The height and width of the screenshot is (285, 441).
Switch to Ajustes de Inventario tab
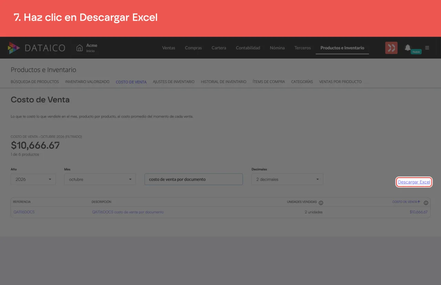tap(174, 82)
